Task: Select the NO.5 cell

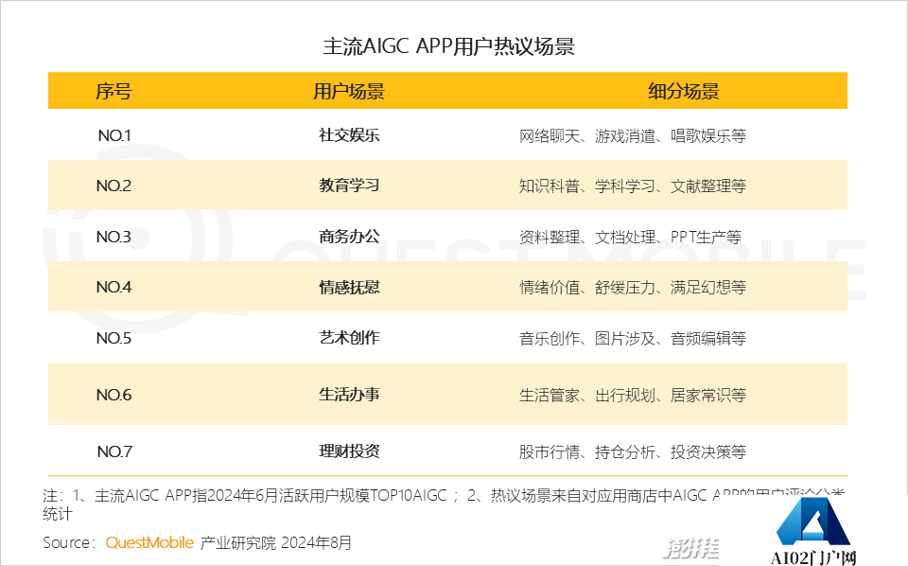Action: coord(113,338)
